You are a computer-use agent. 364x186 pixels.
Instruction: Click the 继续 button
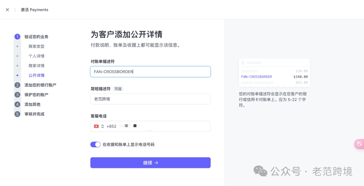150,162
